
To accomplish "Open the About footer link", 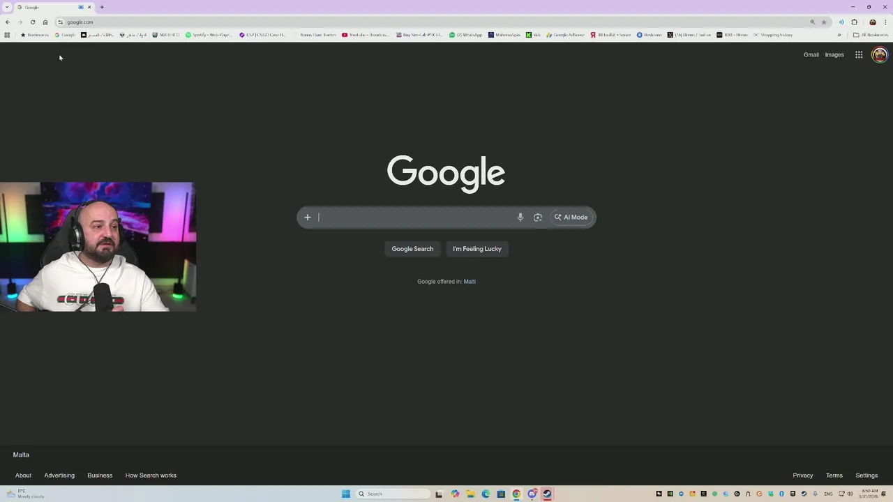I will tap(23, 476).
